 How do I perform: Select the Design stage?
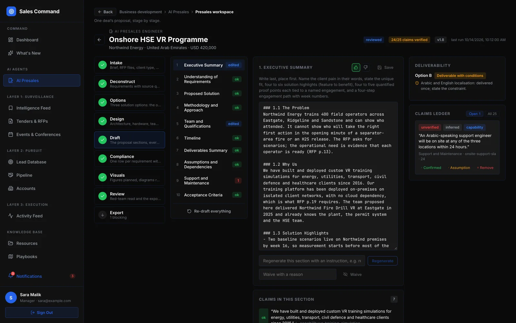click(130, 121)
